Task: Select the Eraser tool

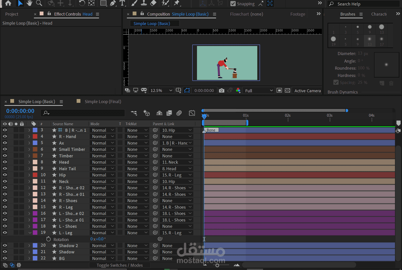Action: pos(153,3)
